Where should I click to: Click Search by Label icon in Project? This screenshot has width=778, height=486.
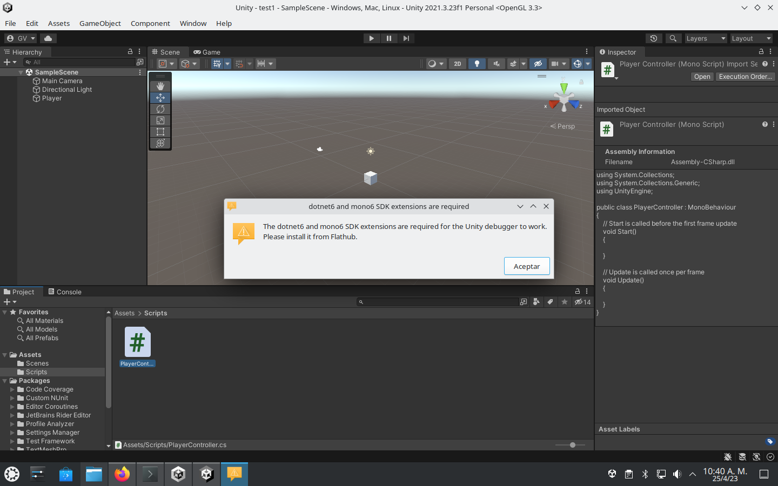point(550,302)
